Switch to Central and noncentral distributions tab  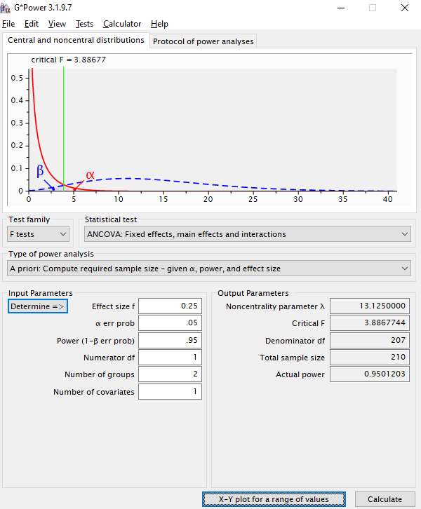click(76, 40)
